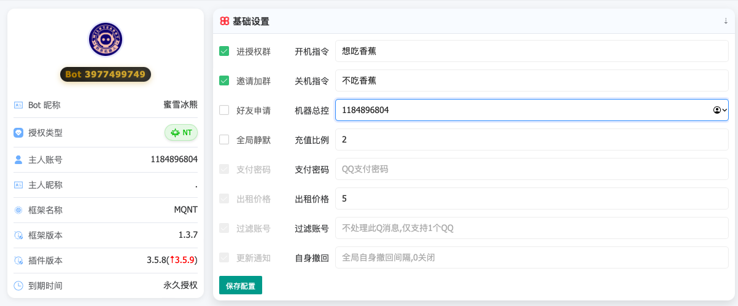Click the 授权类型 shield icon
The width and height of the screenshot is (738, 306).
(18, 133)
